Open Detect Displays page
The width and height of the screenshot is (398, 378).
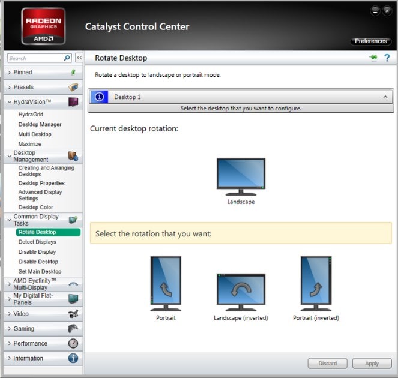(x=37, y=242)
